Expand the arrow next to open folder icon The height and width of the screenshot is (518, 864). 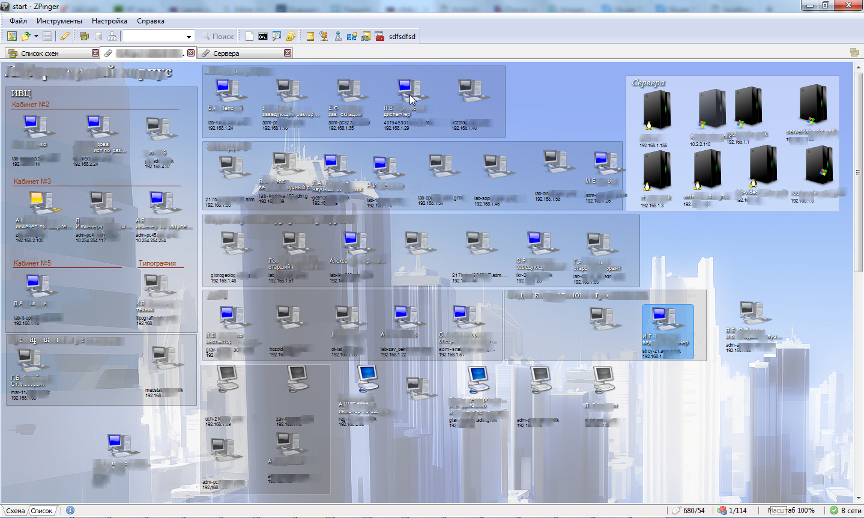pos(36,37)
